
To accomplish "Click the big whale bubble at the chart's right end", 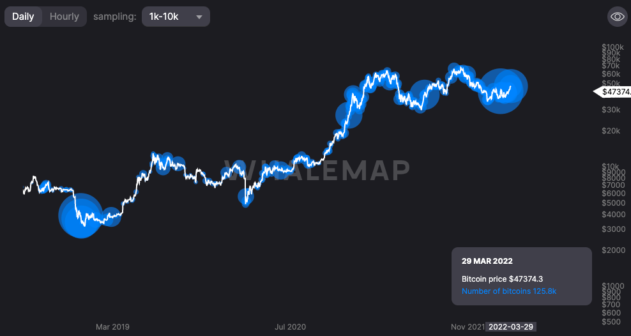I will tap(502, 91).
